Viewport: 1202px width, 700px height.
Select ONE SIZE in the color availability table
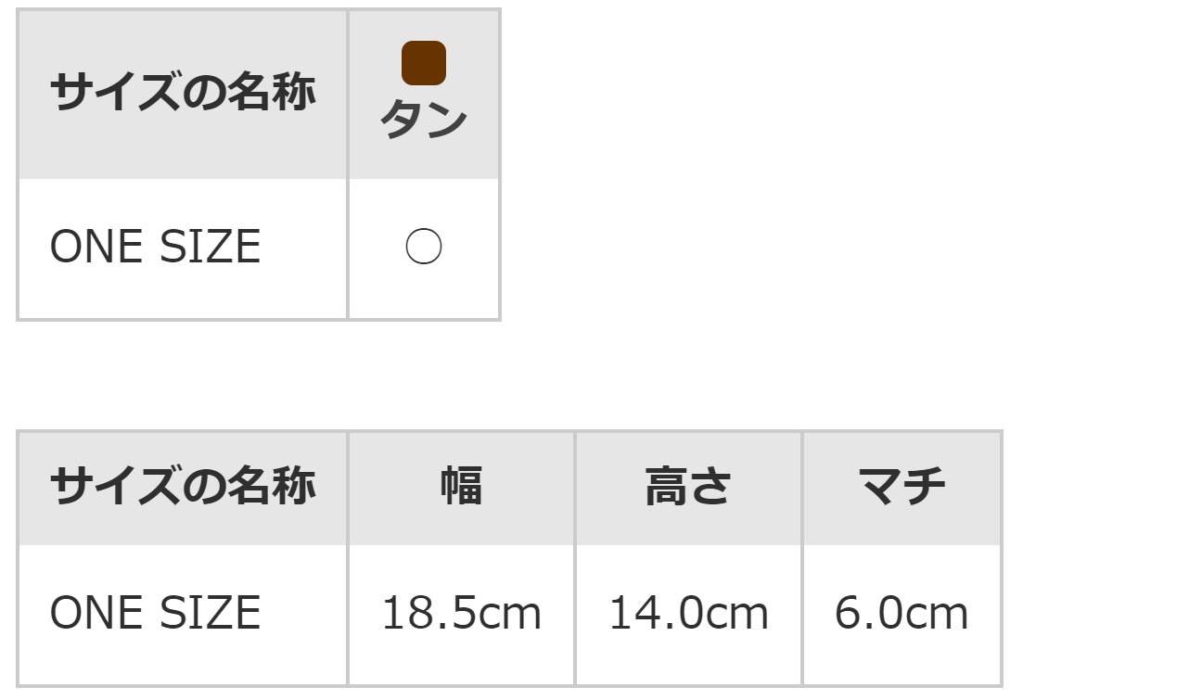[155, 248]
